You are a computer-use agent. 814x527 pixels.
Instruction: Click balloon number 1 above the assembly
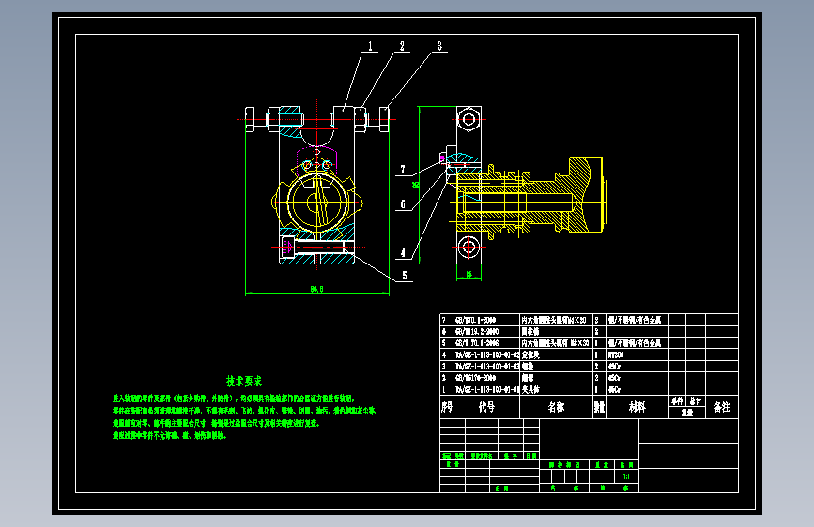point(370,46)
